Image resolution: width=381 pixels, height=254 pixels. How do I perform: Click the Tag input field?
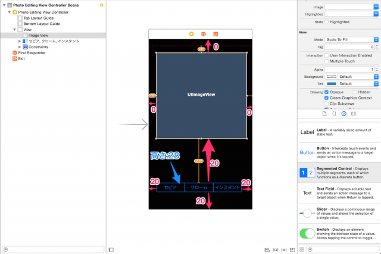350,47
